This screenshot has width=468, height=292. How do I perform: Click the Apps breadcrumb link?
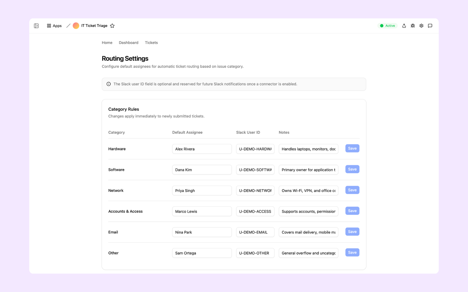coord(54,26)
